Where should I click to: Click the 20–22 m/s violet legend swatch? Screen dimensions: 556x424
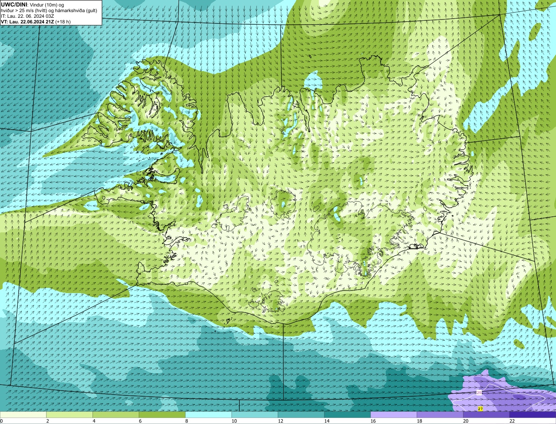(486, 415)
